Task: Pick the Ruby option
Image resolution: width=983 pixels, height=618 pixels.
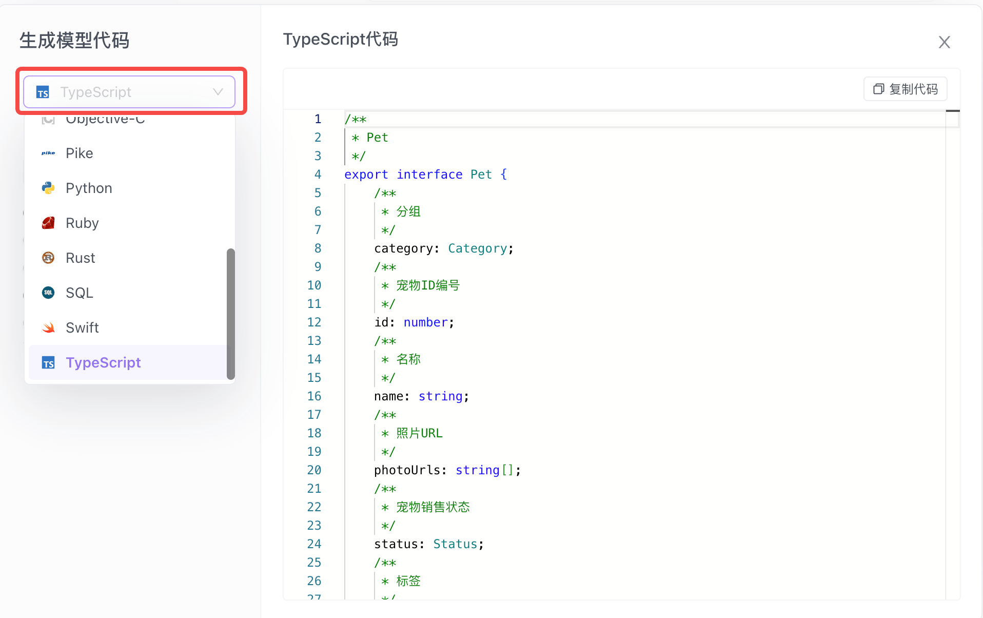Action: (82, 223)
